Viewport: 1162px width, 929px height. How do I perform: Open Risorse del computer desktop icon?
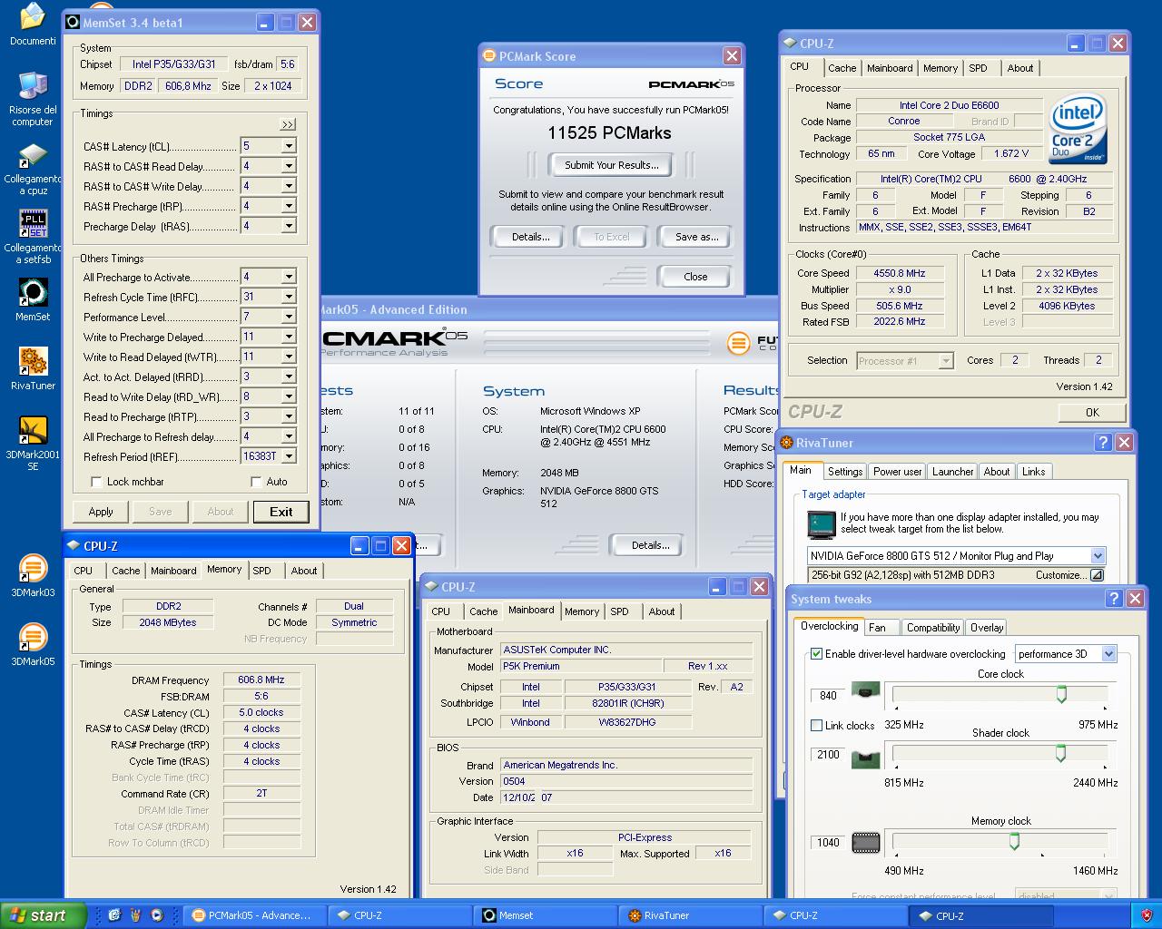tap(33, 98)
